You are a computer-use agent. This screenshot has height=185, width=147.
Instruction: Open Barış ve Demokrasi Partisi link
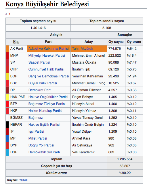click(x=49, y=76)
